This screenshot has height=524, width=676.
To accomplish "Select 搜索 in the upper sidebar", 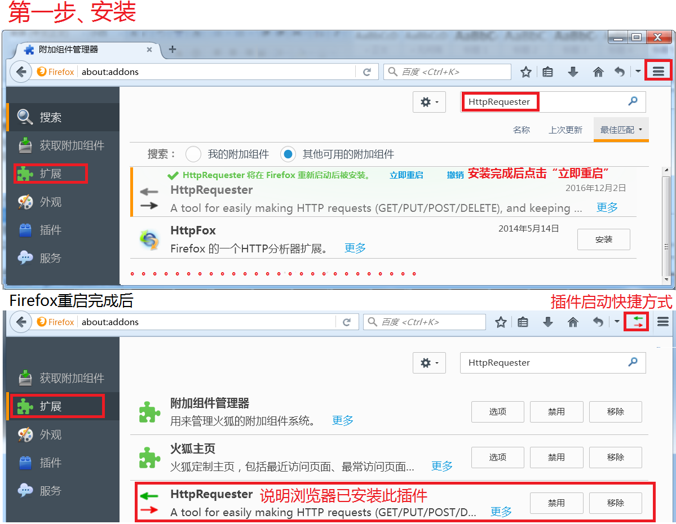I will pos(63,117).
